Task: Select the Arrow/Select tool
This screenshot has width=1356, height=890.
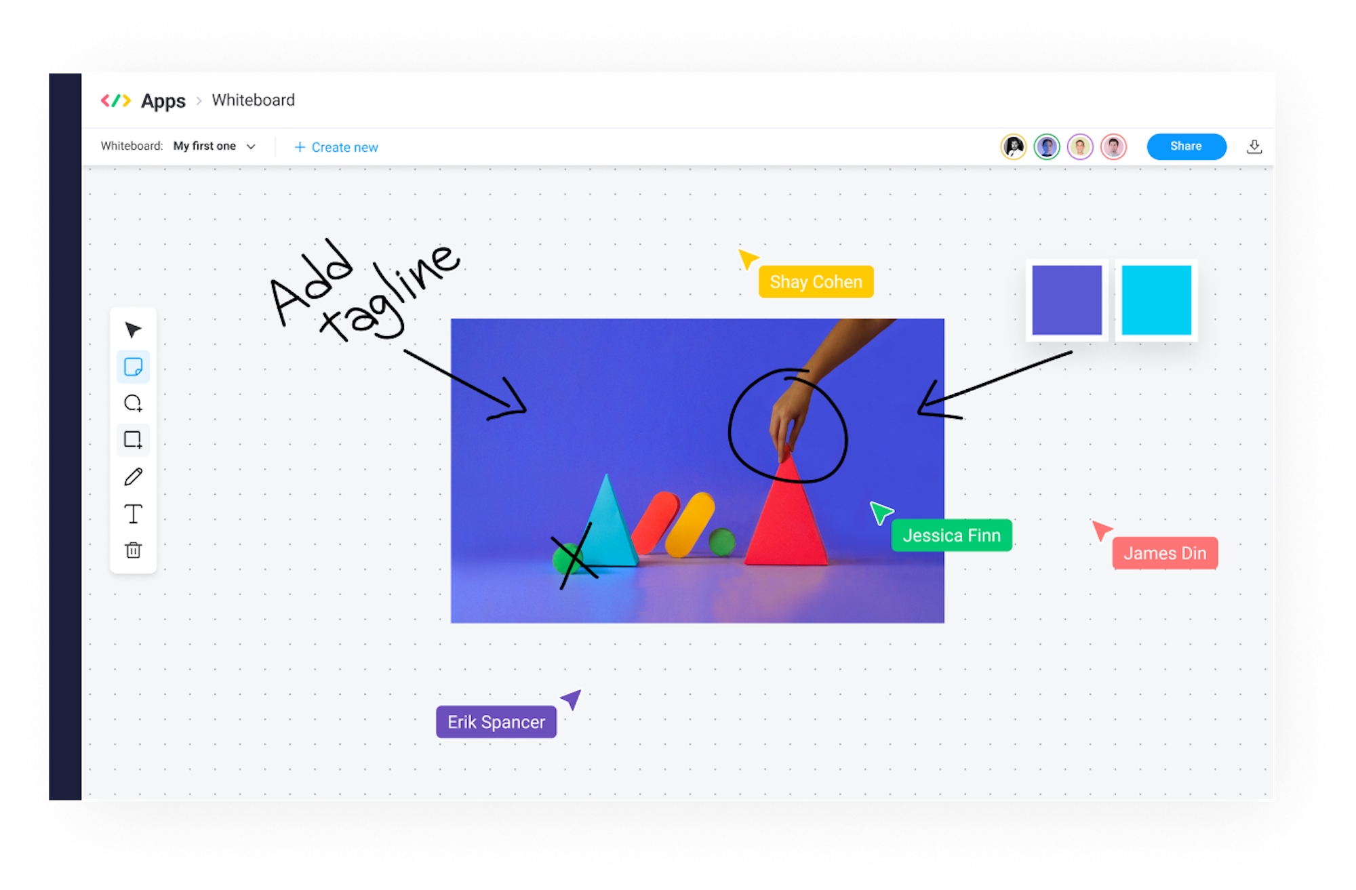Action: (x=133, y=330)
